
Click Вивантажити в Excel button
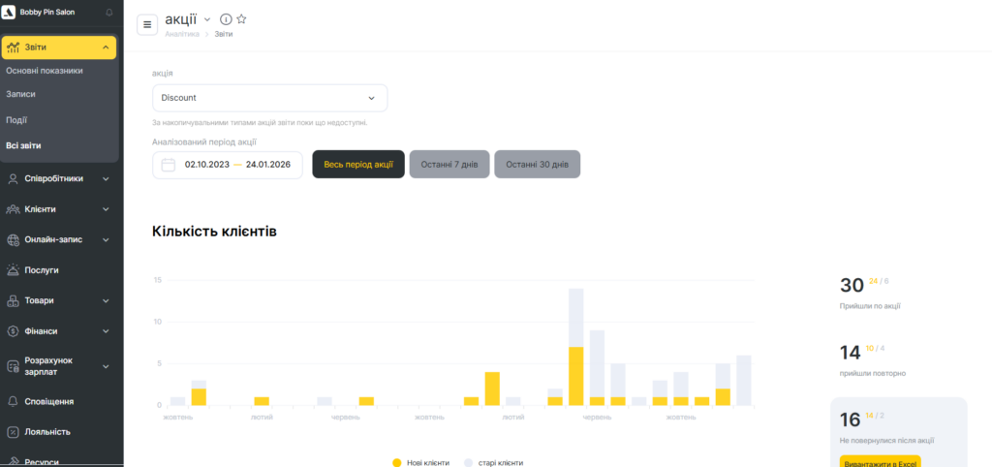tap(880, 461)
